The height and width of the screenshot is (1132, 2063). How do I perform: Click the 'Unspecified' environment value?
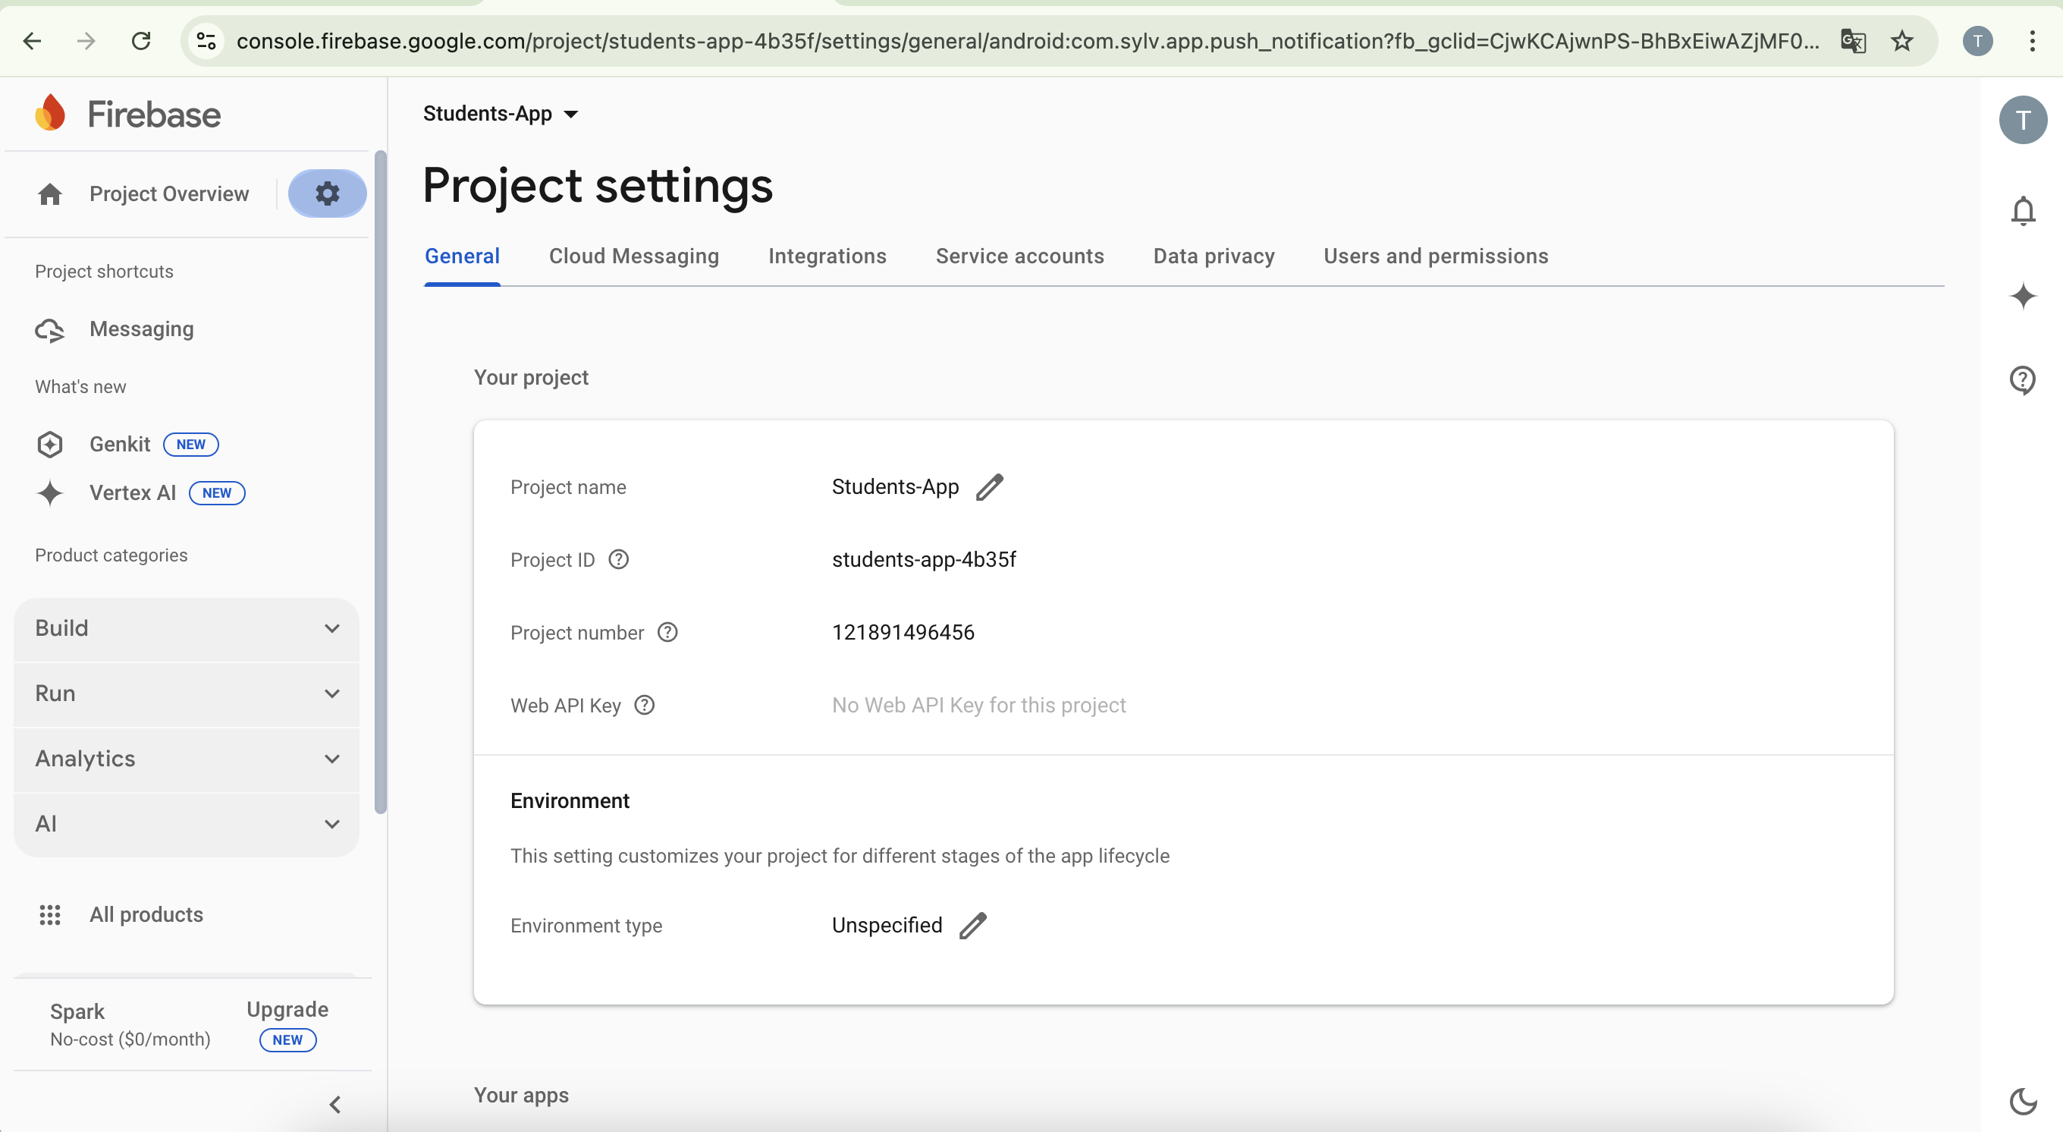point(887,926)
